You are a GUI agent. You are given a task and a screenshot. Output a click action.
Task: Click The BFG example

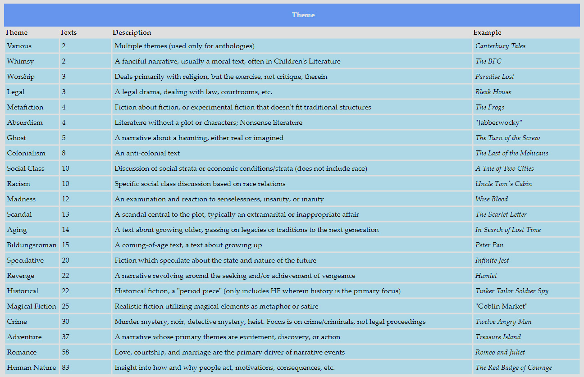pos(488,61)
